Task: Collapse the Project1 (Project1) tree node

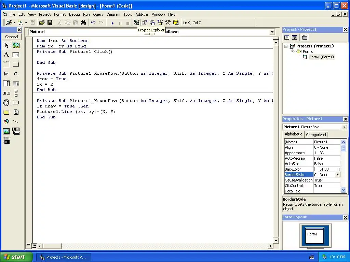Action: click(286, 46)
